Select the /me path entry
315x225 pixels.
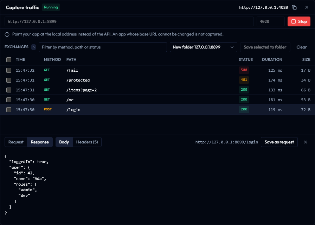pyautogui.click(x=70, y=100)
